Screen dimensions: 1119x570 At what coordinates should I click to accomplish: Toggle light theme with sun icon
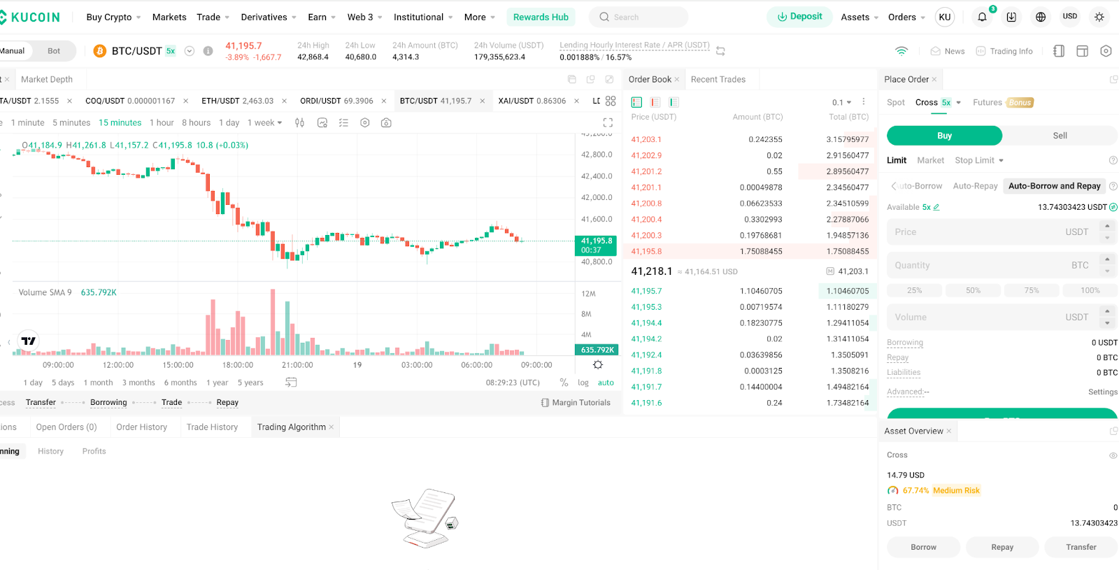[1099, 17]
